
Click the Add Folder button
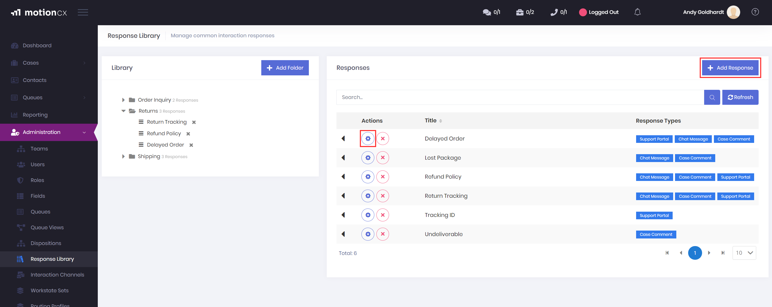click(285, 68)
